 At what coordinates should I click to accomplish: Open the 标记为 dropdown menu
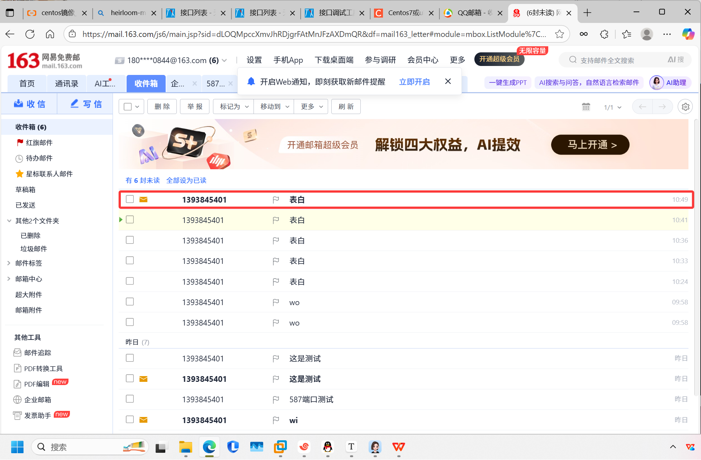(234, 106)
